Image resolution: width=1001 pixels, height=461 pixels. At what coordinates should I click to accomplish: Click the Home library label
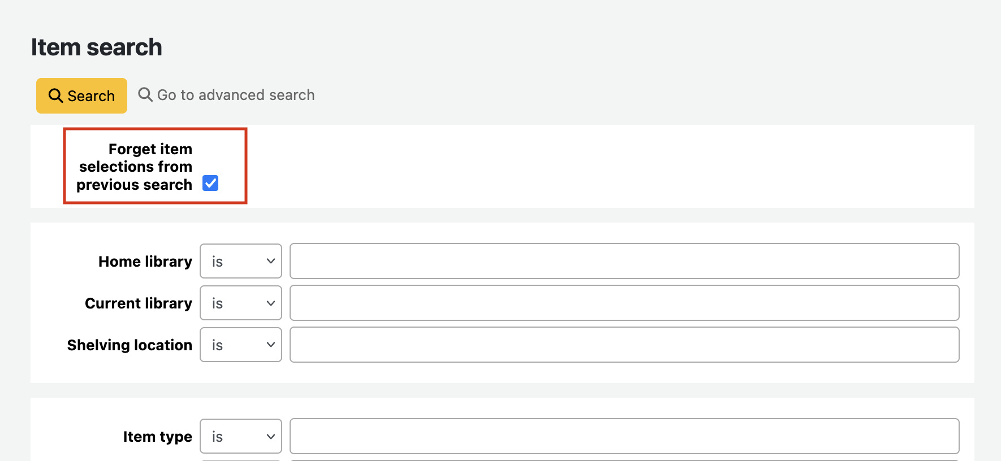coord(145,262)
